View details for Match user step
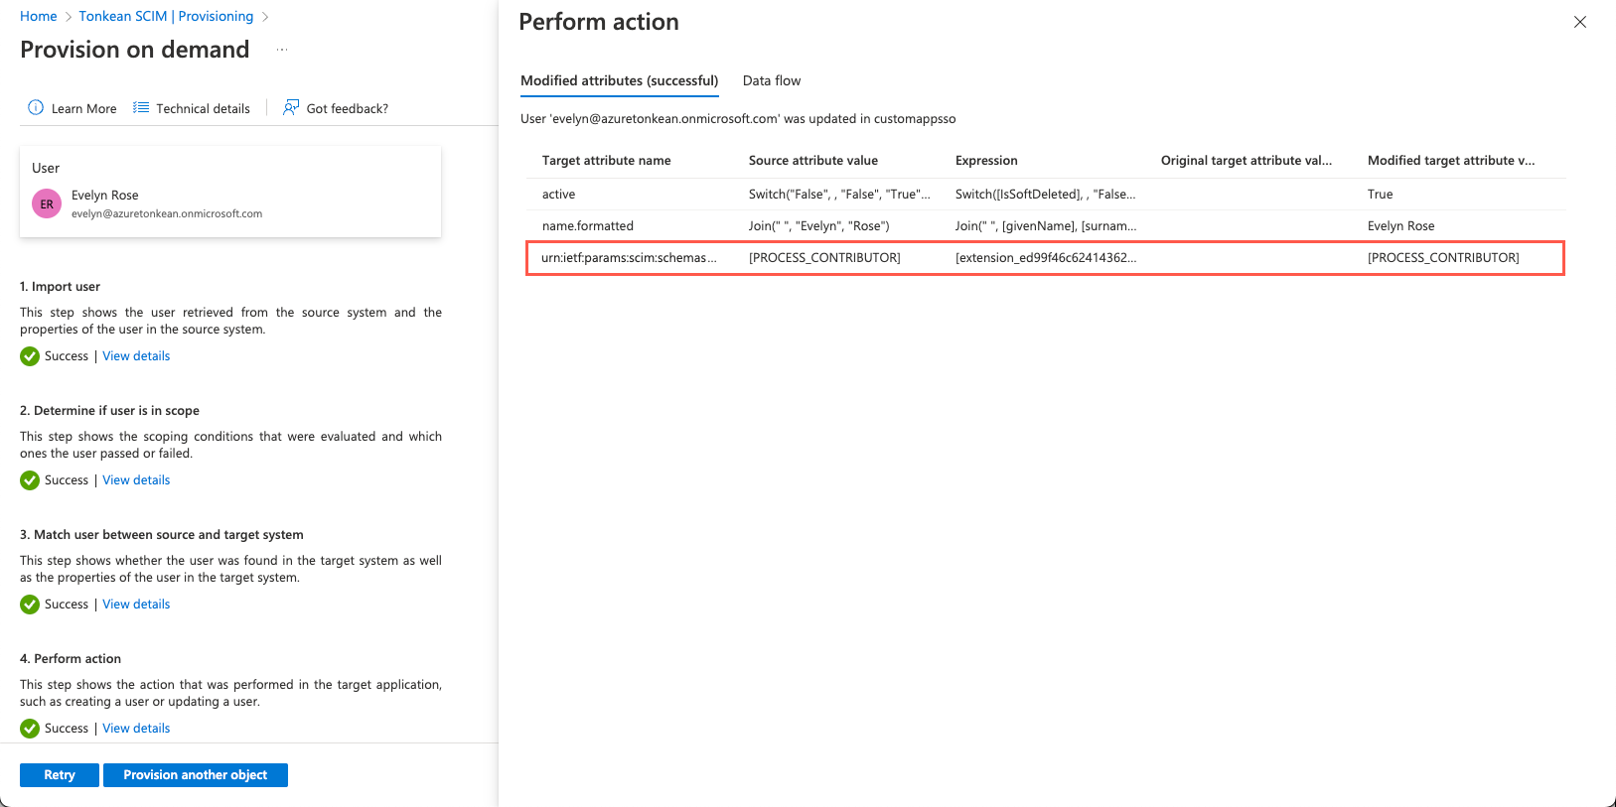 click(x=136, y=605)
